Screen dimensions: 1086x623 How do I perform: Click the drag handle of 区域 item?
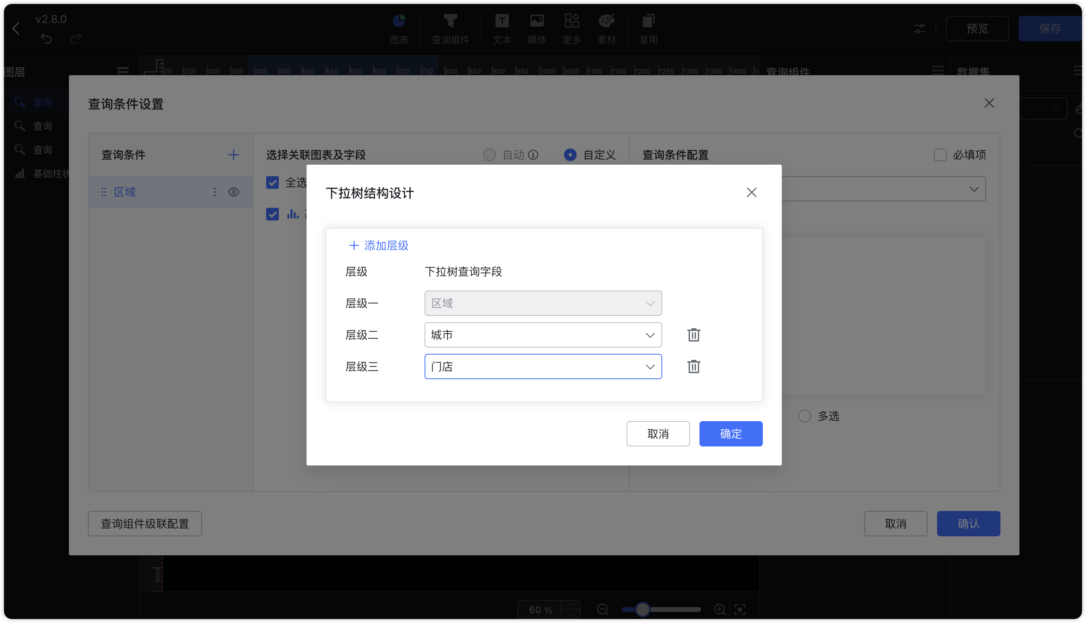[104, 192]
